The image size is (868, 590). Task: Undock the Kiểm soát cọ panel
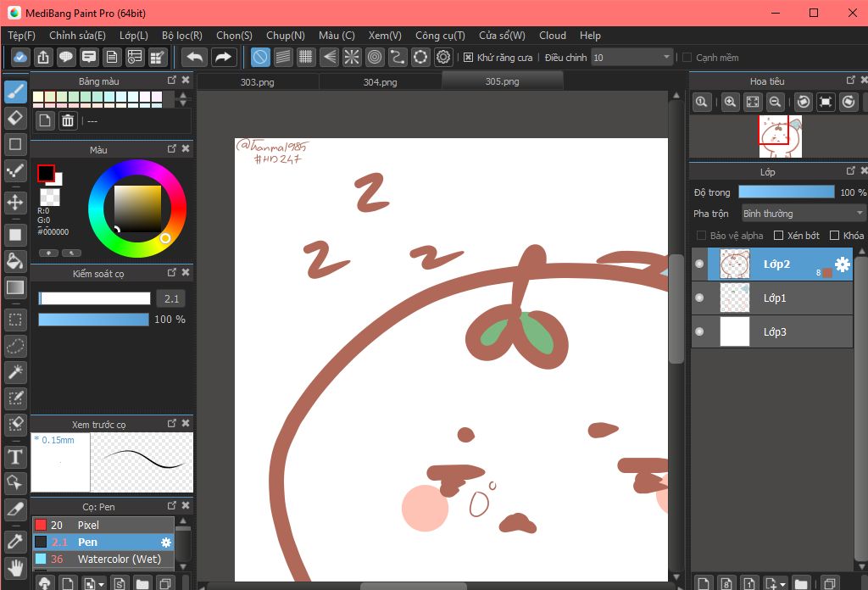point(171,272)
